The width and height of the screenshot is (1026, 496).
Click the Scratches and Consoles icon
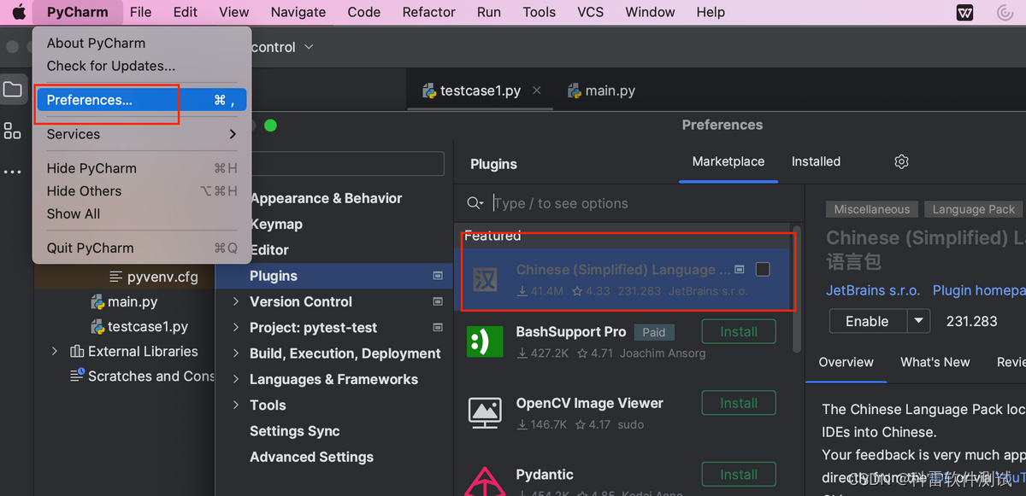[x=77, y=376]
